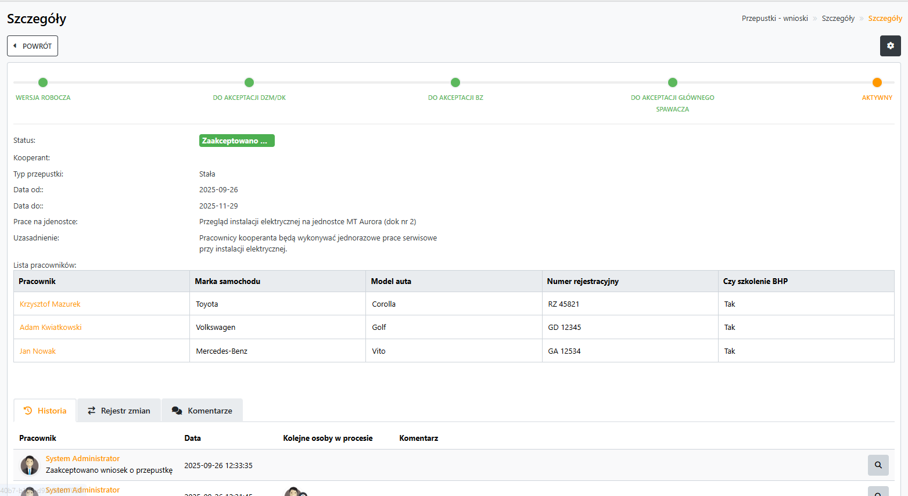Screen dimensions: 908x496
Task: Click the Typ przepustki value Stała
Action: (x=207, y=174)
